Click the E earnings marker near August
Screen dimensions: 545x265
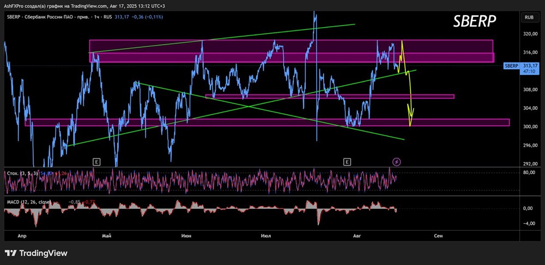click(347, 161)
